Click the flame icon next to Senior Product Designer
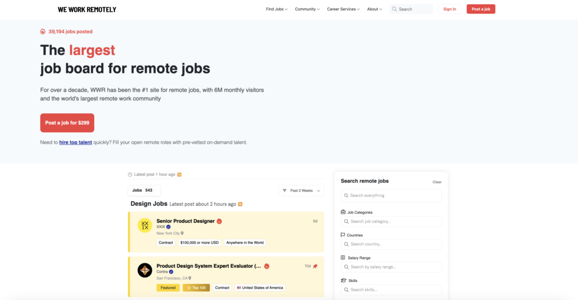This screenshot has width=578, height=300. [x=220, y=221]
